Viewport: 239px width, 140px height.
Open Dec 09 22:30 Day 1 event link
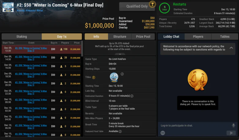click(x=31, y=92)
